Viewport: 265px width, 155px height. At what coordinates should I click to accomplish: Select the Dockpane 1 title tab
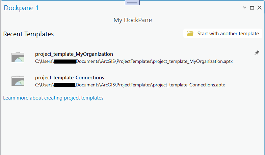[x=21, y=8]
